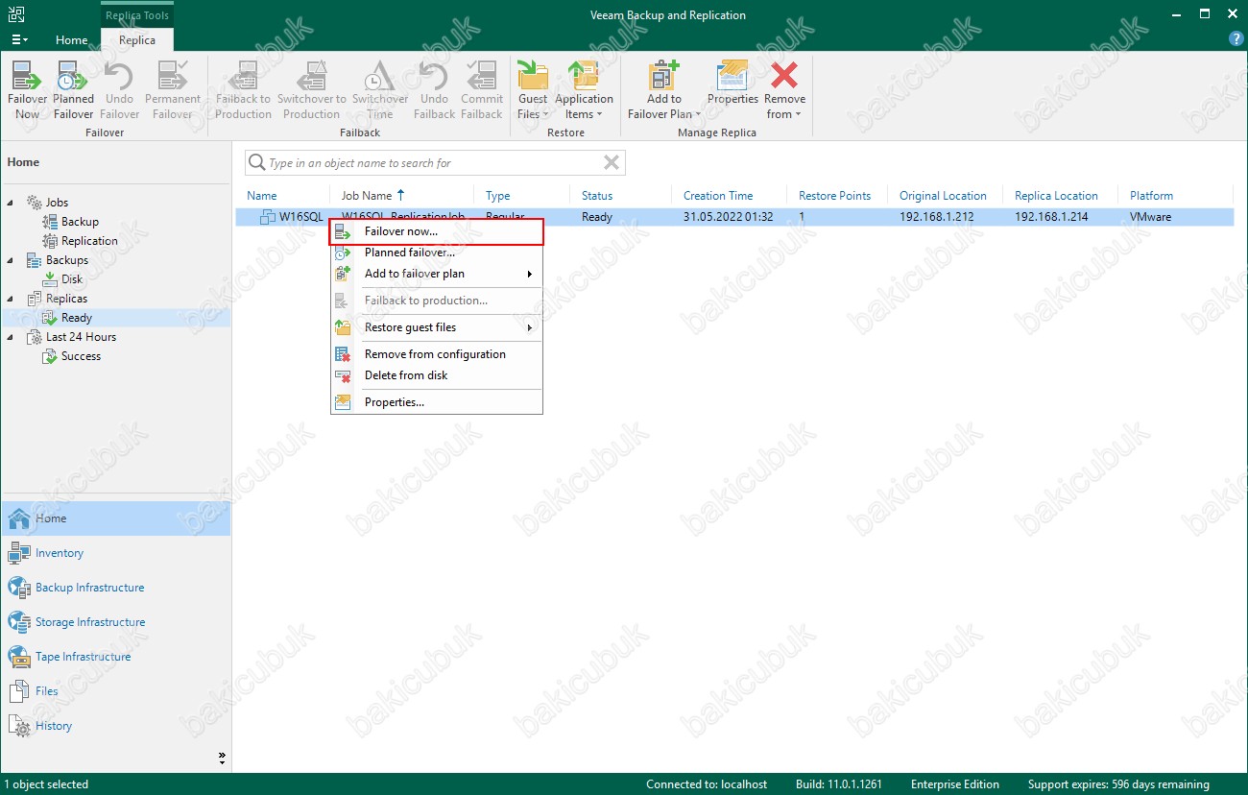This screenshot has width=1248, height=795.
Task: Open the main hamburger menu
Action: [19, 40]
